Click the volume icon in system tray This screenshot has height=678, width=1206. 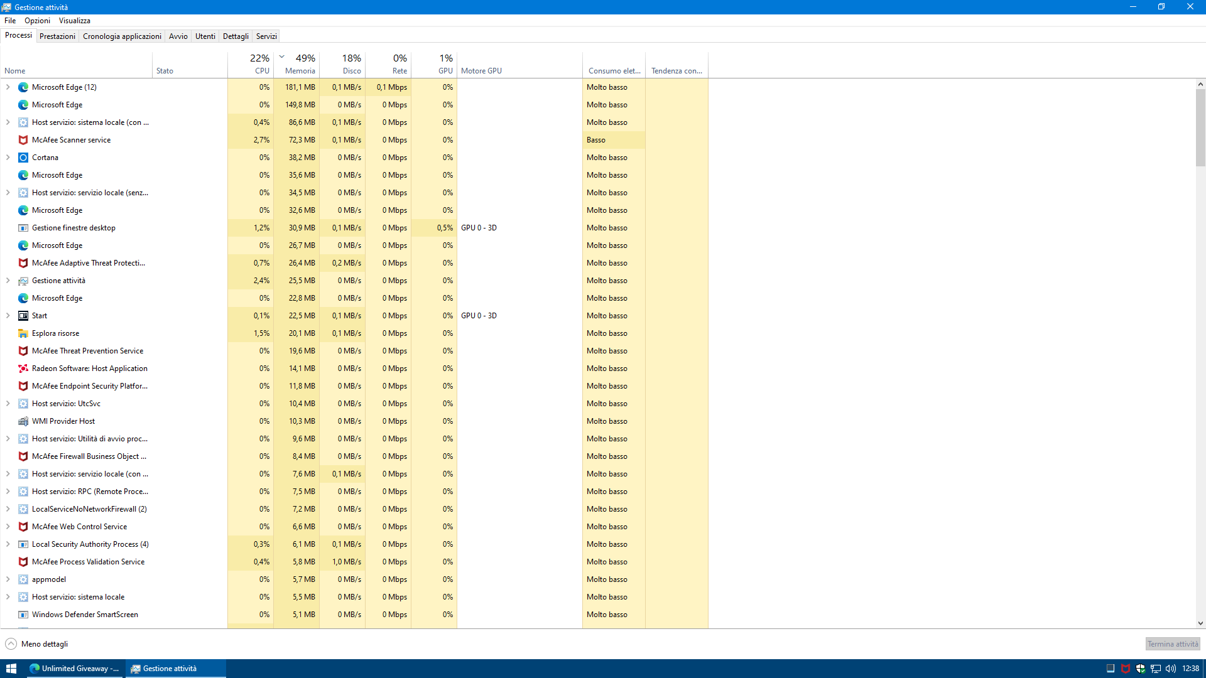[1170, 669]
